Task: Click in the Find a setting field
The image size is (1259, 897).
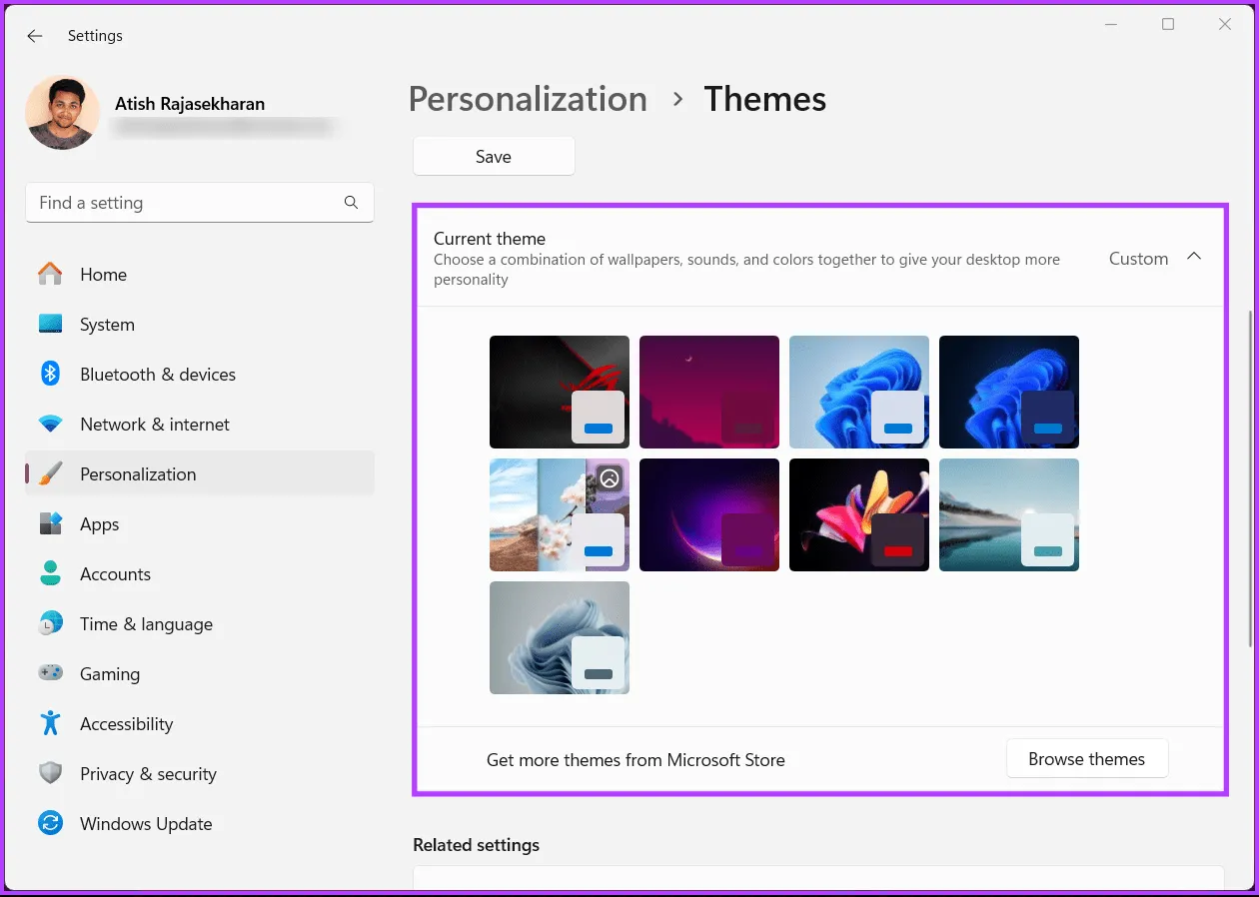Action: coord(185,202)
